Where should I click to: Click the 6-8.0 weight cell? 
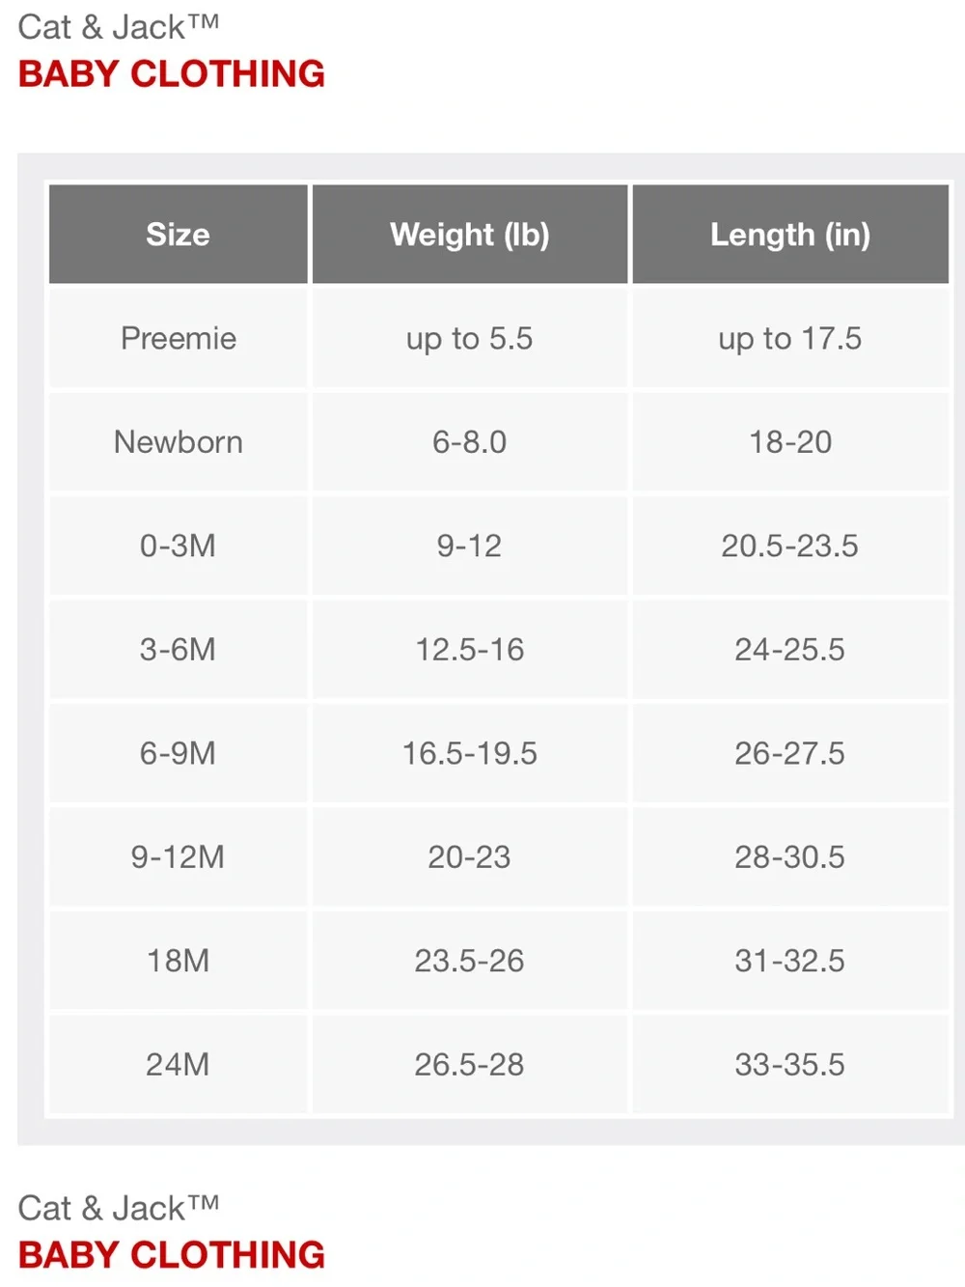point(470,442)
